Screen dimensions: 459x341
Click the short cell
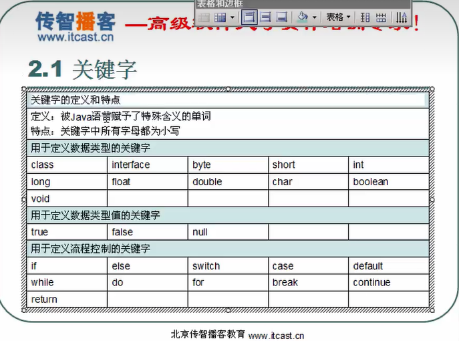click(x=308, y=164)
